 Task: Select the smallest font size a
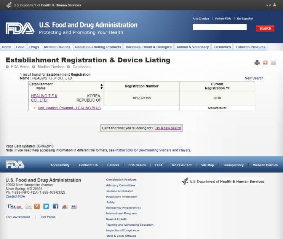[267, 5]
